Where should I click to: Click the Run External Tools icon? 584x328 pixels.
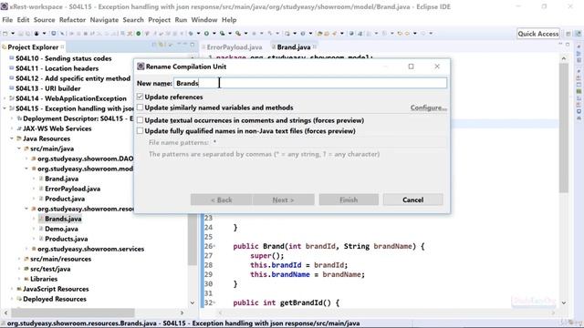point(238,34)
